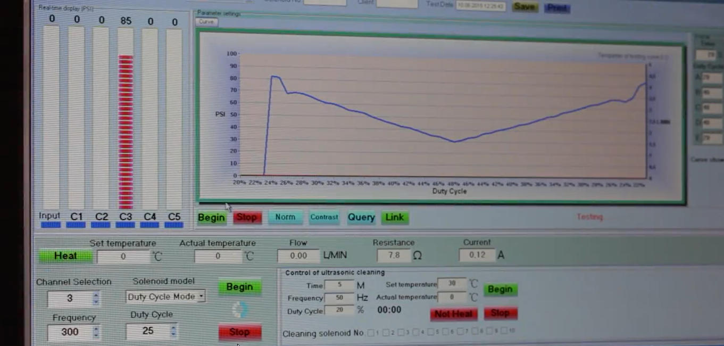Click Begin in ultrasonic cleaning panel
Screen dimensions: 724x346
[x=500, y=289]
